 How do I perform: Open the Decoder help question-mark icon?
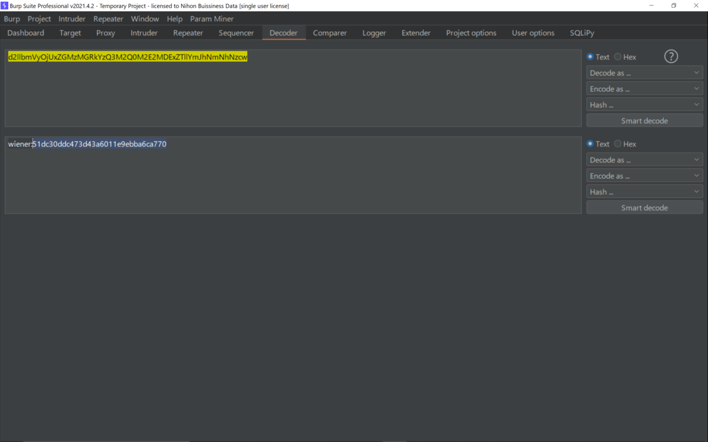pos(671,57)
